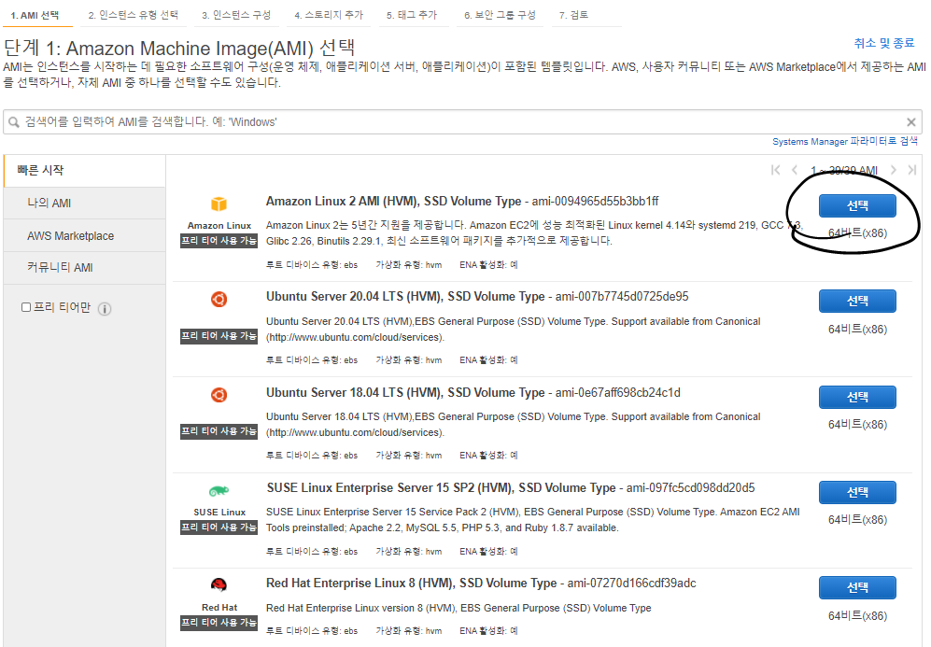Click the Amazon Linux orange box icon
This screenshot has height=647, width=931.
click(x=219, y=204)
